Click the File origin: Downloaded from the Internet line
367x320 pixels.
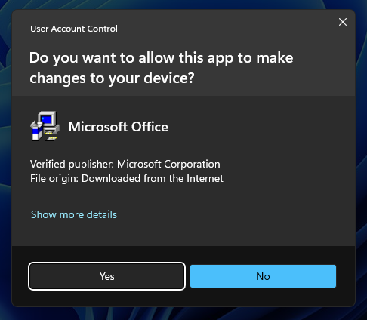point(127,178)
